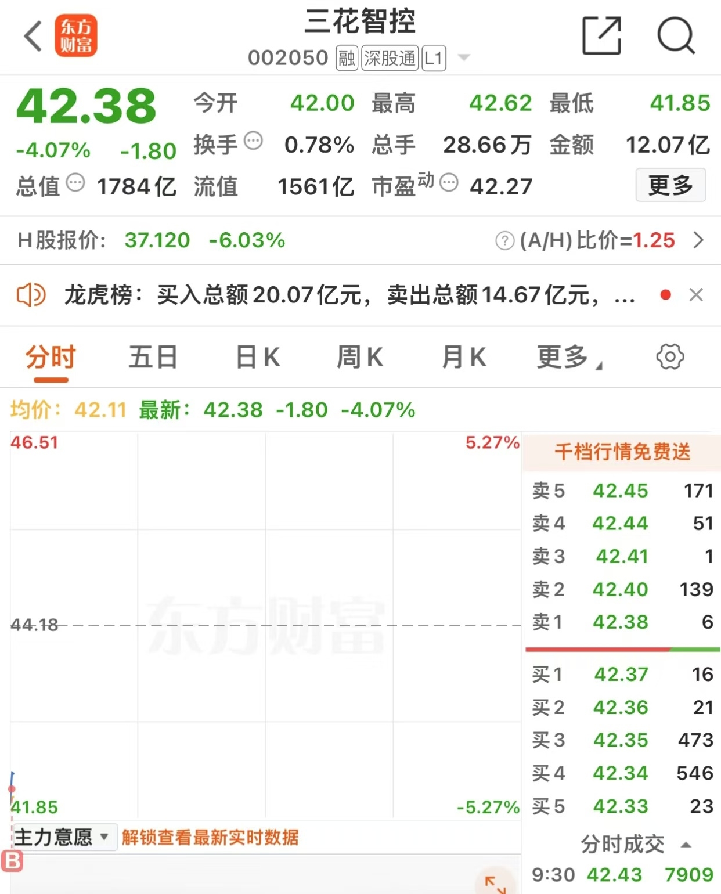Viewport: 721px width, 894px height.
Task: Select 卖2 order row at 42.40
Action: pos(622,589)
